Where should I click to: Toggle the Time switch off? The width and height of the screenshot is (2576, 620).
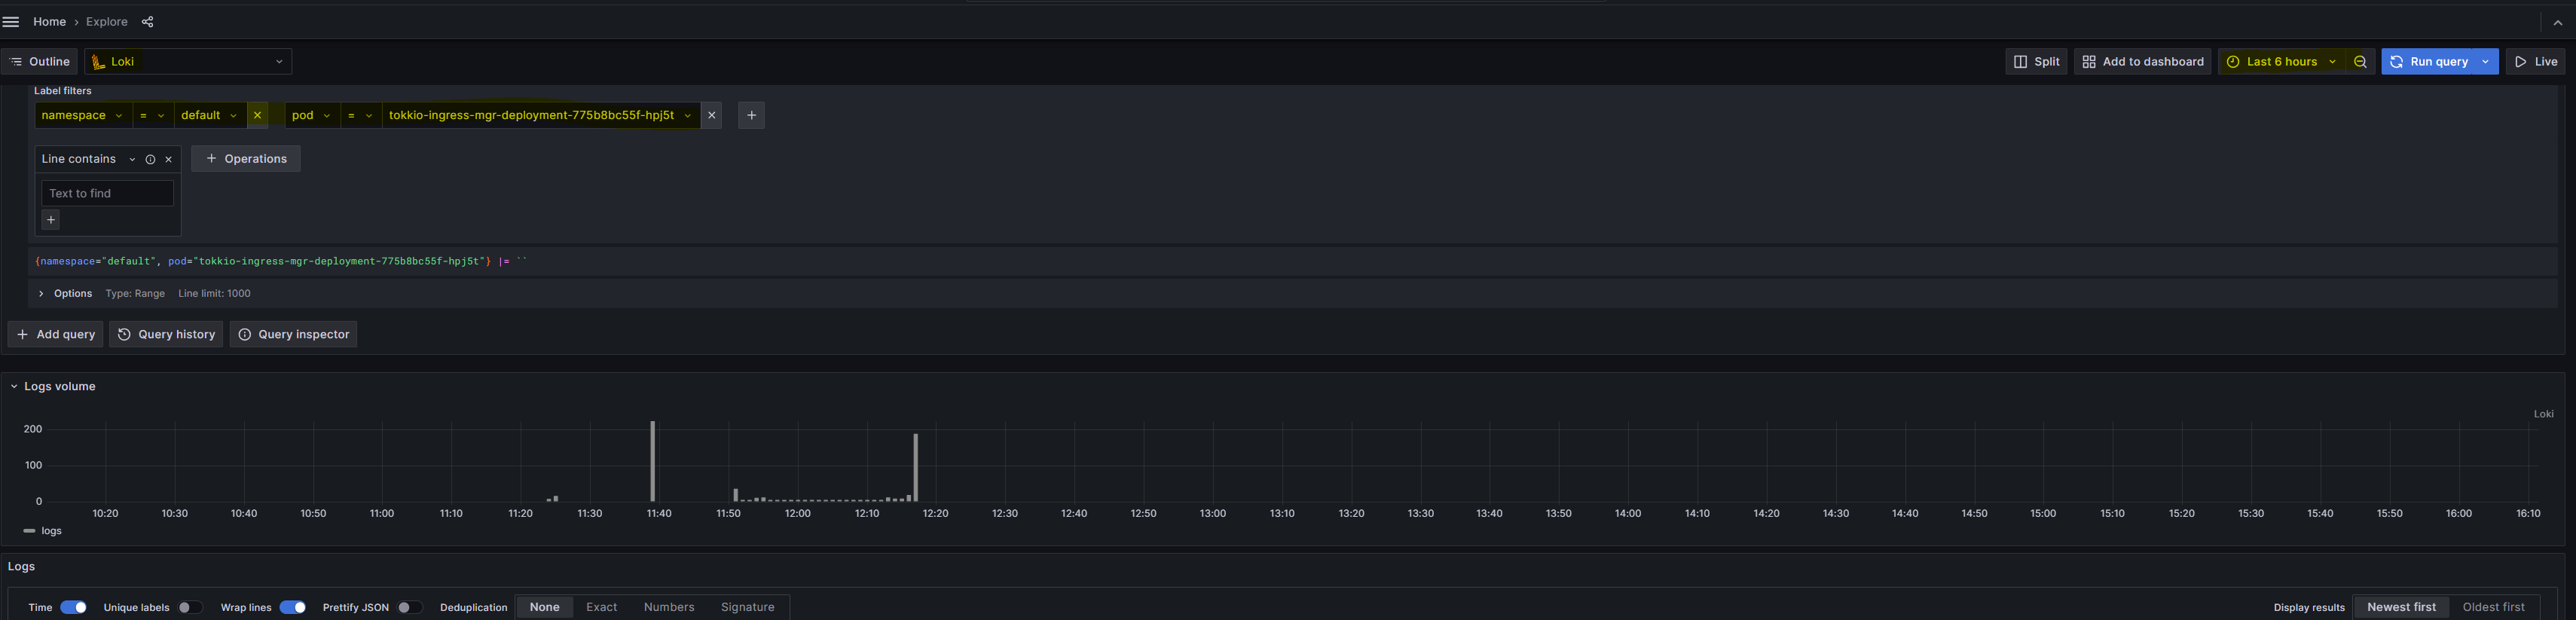(x=73, y=608)
